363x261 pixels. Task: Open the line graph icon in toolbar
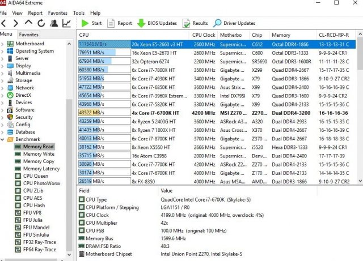(67, 23)
